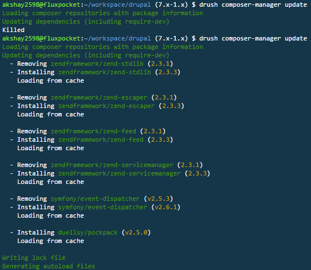311x270 pixels.
Task: Click the 'Writing lock file' line
Action: (34, 258)
